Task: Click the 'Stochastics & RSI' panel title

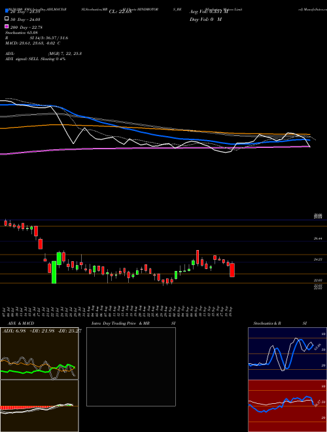Action: coord(280,323)
